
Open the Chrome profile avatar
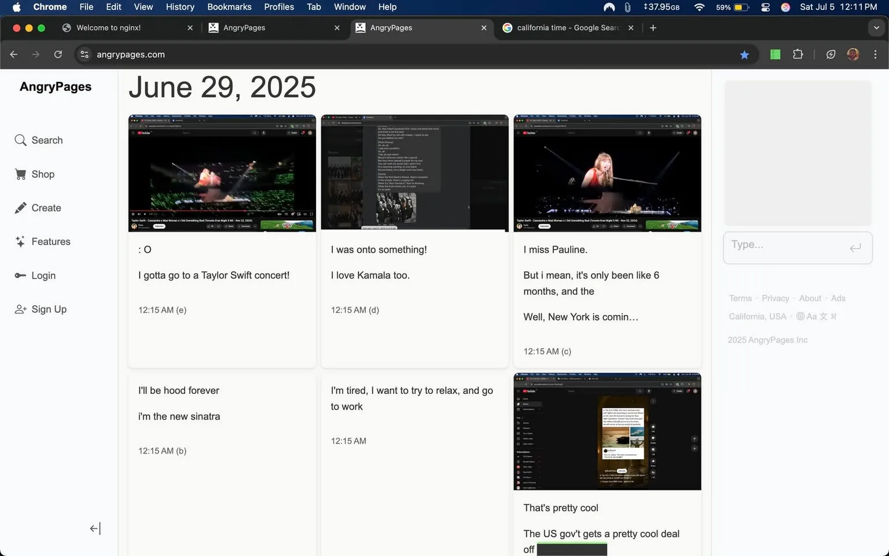click(x=853, y=54)
